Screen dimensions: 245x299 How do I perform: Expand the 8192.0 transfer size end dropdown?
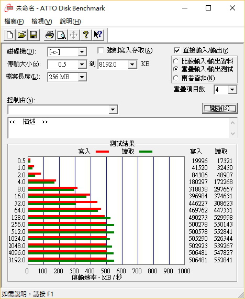pos(132,65)
